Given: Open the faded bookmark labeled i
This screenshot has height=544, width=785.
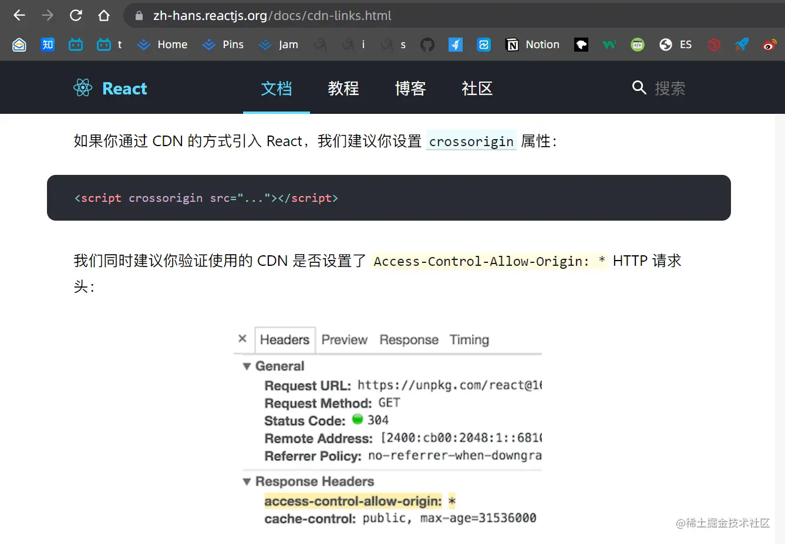Looking at the screenshot, I should pos(354,45).
